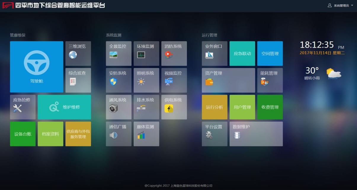Open the 消防系统 fire system module
357x190 pixels.
coord(174,53)
